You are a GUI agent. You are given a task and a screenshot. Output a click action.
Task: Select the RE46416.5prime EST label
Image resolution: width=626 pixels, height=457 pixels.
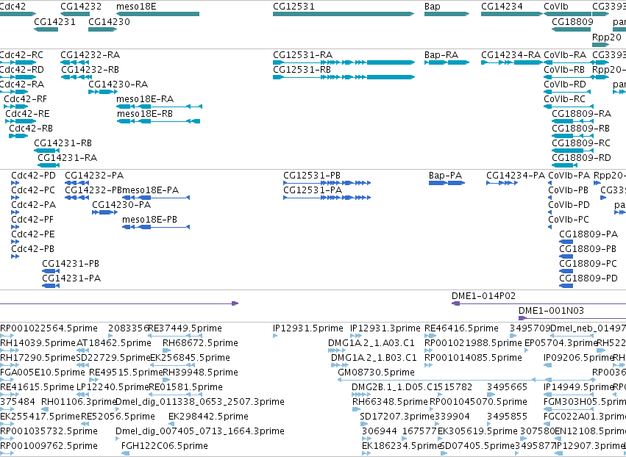pos(461,328)
